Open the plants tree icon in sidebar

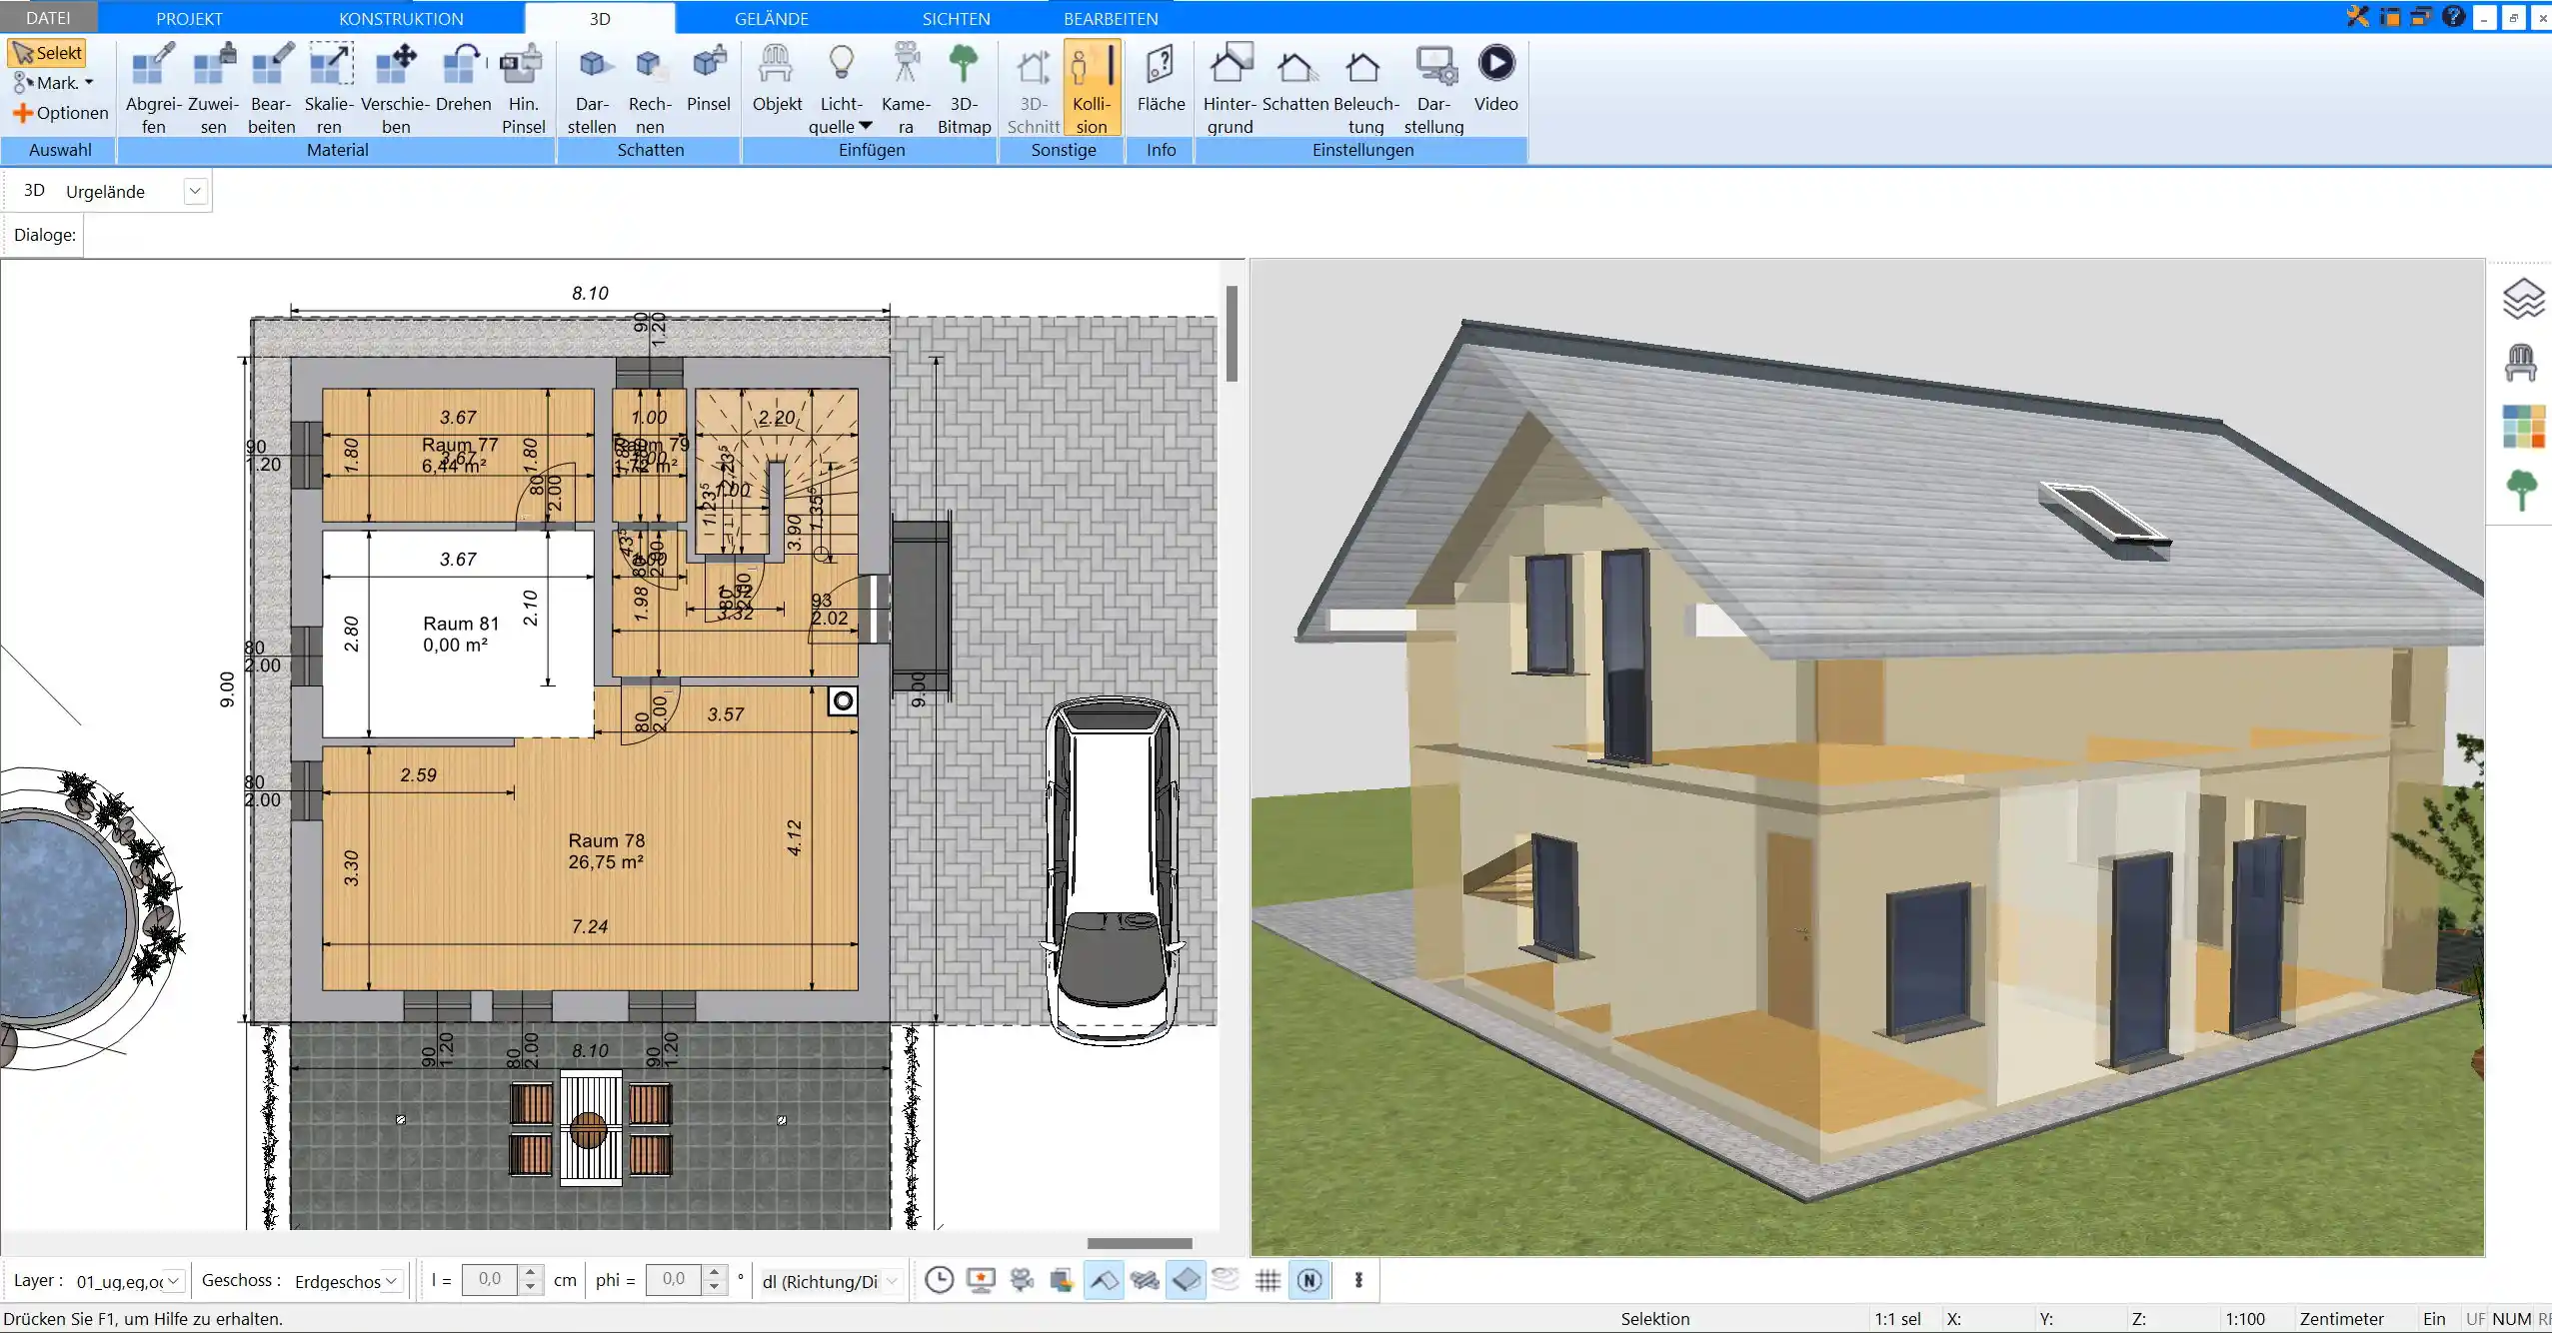[2522, 491]
